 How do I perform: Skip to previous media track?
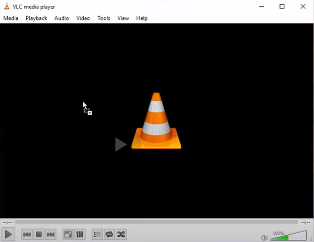click(27, 234)
